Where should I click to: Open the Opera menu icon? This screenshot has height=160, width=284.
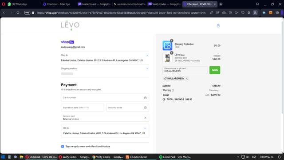4,4
